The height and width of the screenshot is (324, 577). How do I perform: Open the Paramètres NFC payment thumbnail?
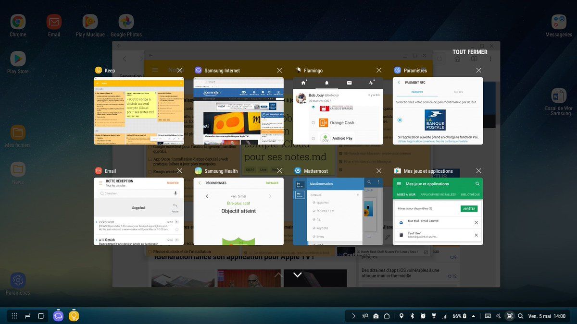[x=438, y=111]
